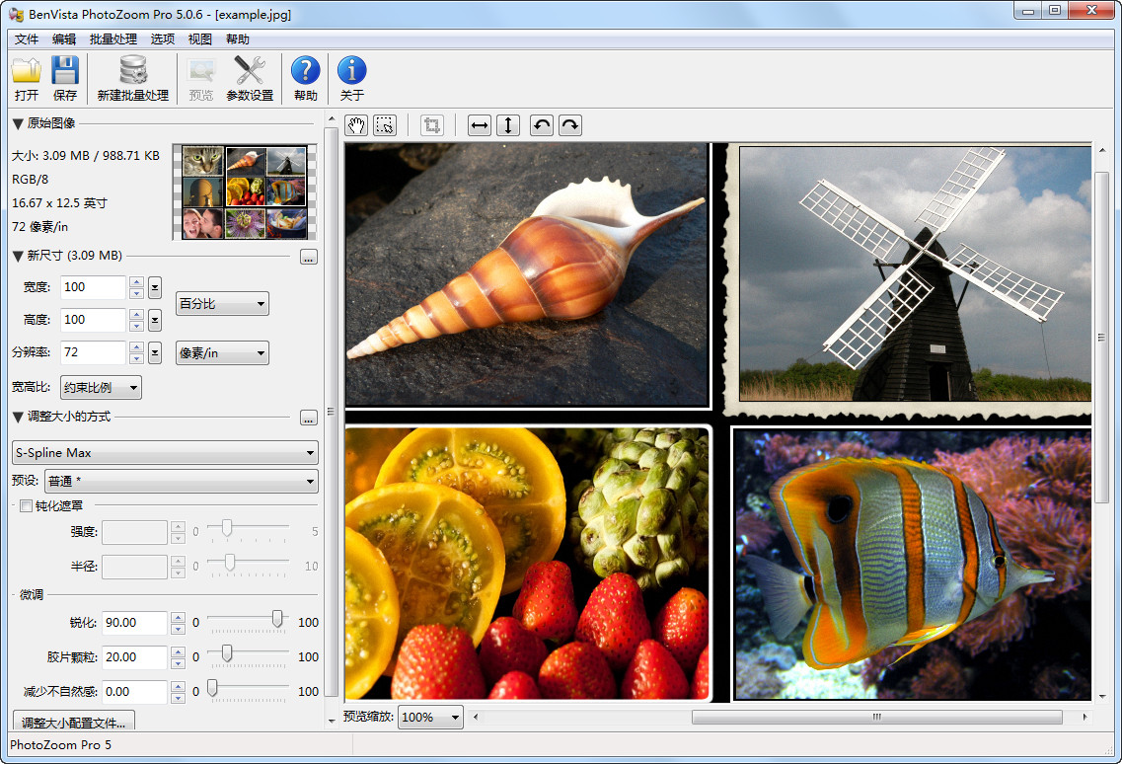Open the 预览缩放 100% zoom dropdown
1122x764 pixels.
(x=431, y=718)
